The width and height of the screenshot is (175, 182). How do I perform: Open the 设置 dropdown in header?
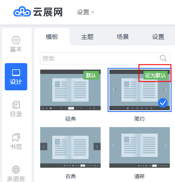(x=86, y=12)
